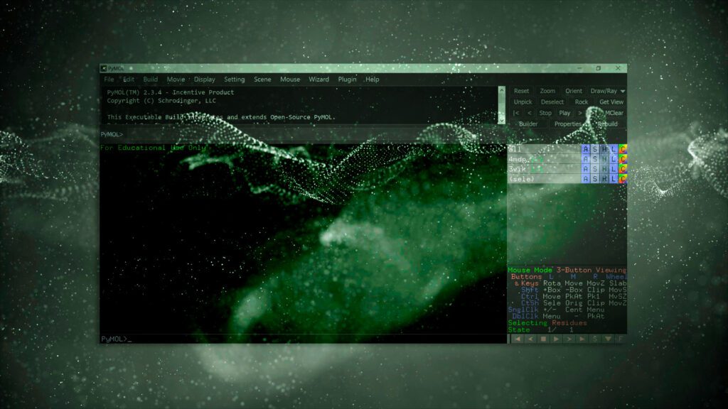Open the Hide menu for (sele)
Image resolution: width=728 pixels, height=409 pixels.
604,178
